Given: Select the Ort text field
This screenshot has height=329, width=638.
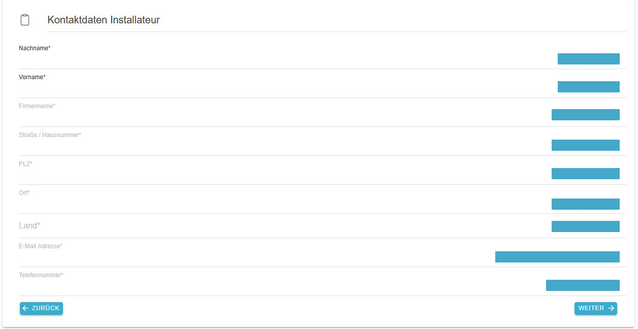Looking at the screenshot, I should [254, 204].
